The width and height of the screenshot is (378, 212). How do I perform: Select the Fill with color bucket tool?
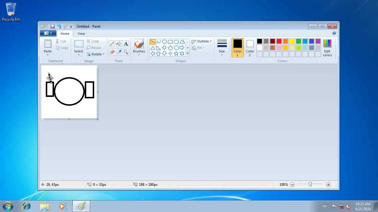click(x=119, y=44)
